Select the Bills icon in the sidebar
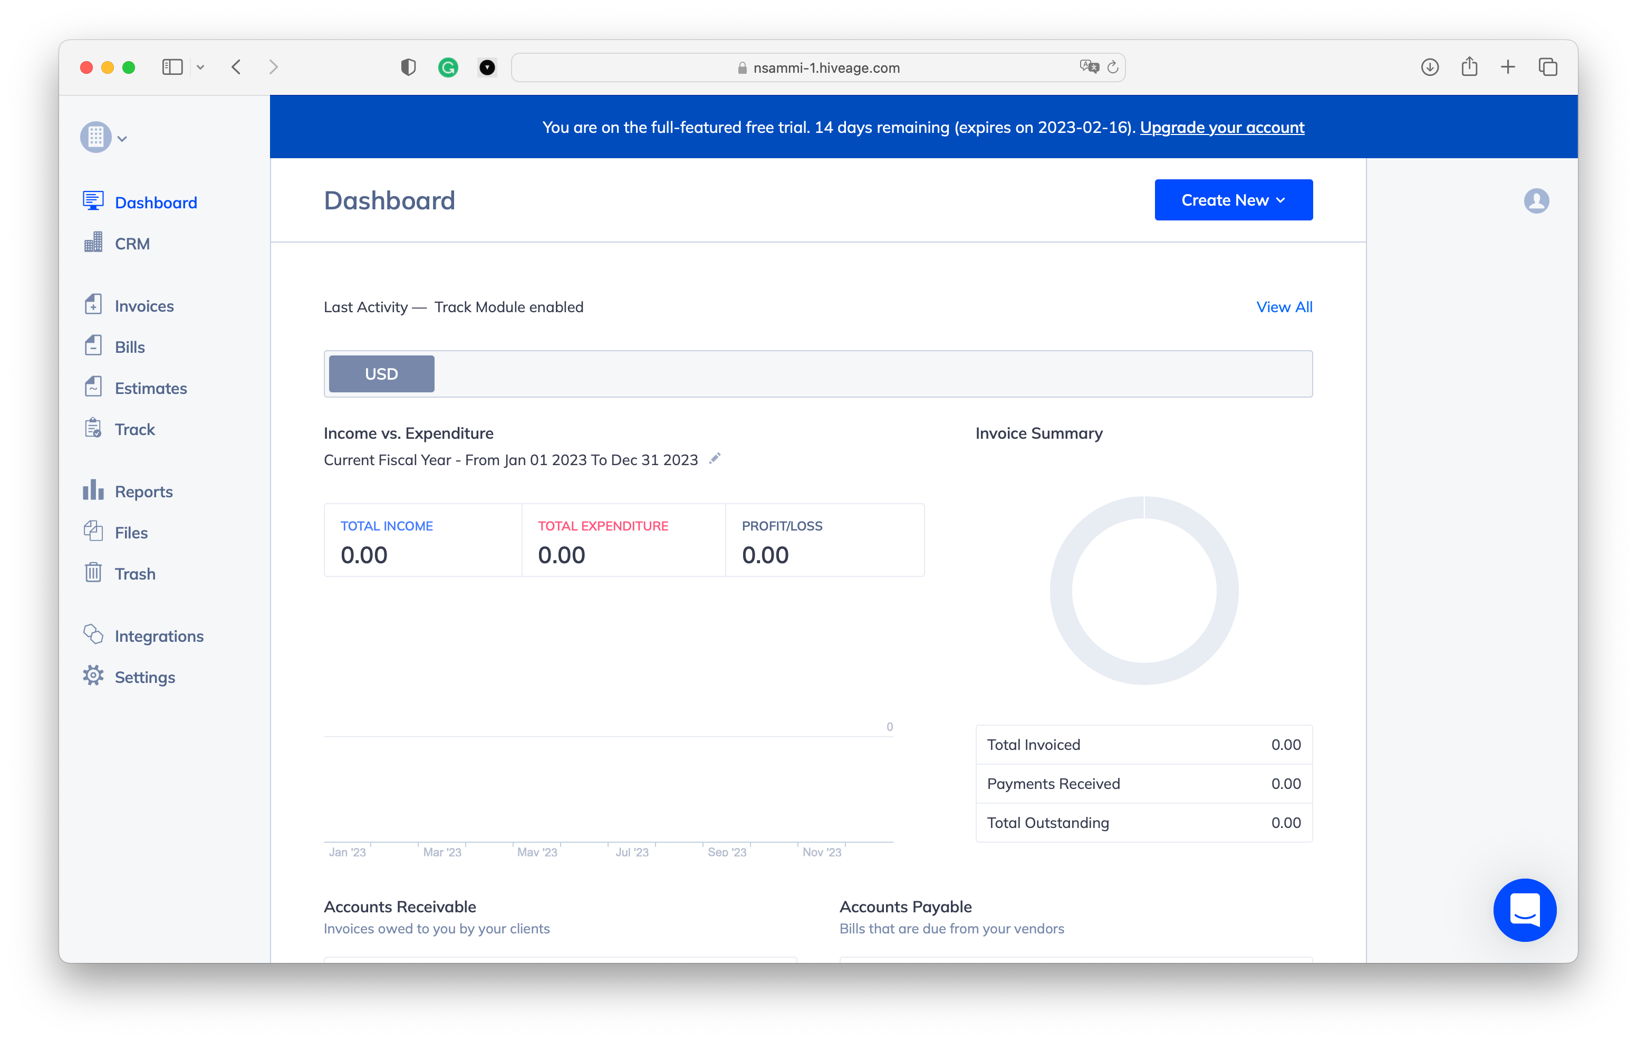The height and width of the screenshot is (1041, 1637). click(94, 346)
